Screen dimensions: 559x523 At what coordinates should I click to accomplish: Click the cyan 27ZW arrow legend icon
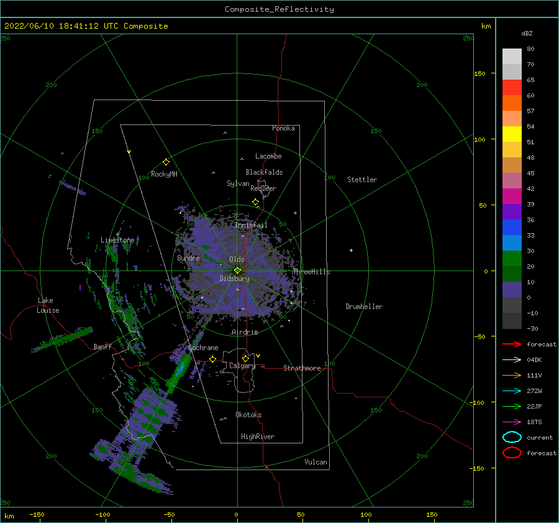click(512, 391)
